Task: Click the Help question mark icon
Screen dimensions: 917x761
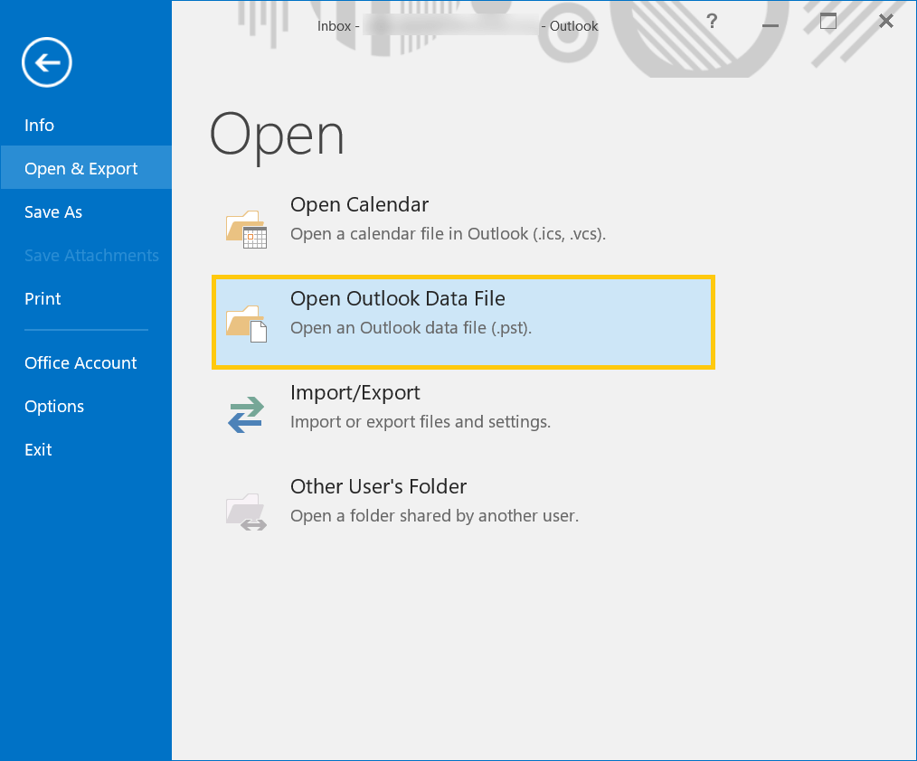Action: click(712, 22)
